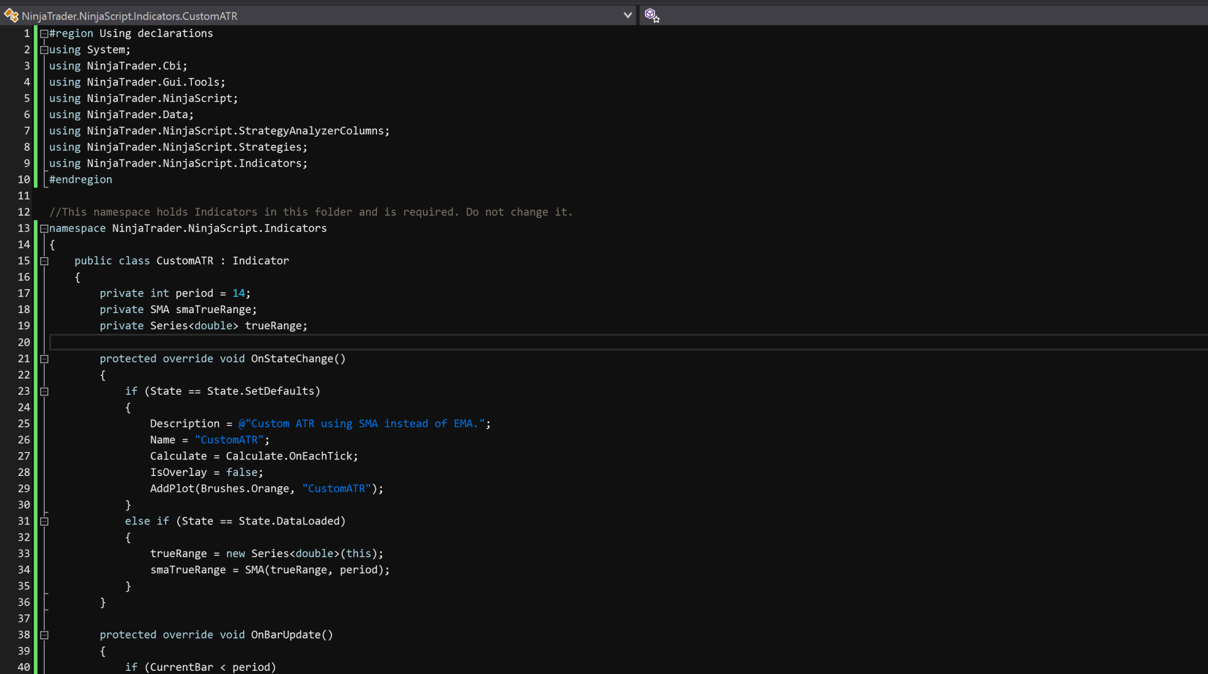Click line number 33 in the gutter
This screenshot has width=1208, height=674.
point(24,553)
